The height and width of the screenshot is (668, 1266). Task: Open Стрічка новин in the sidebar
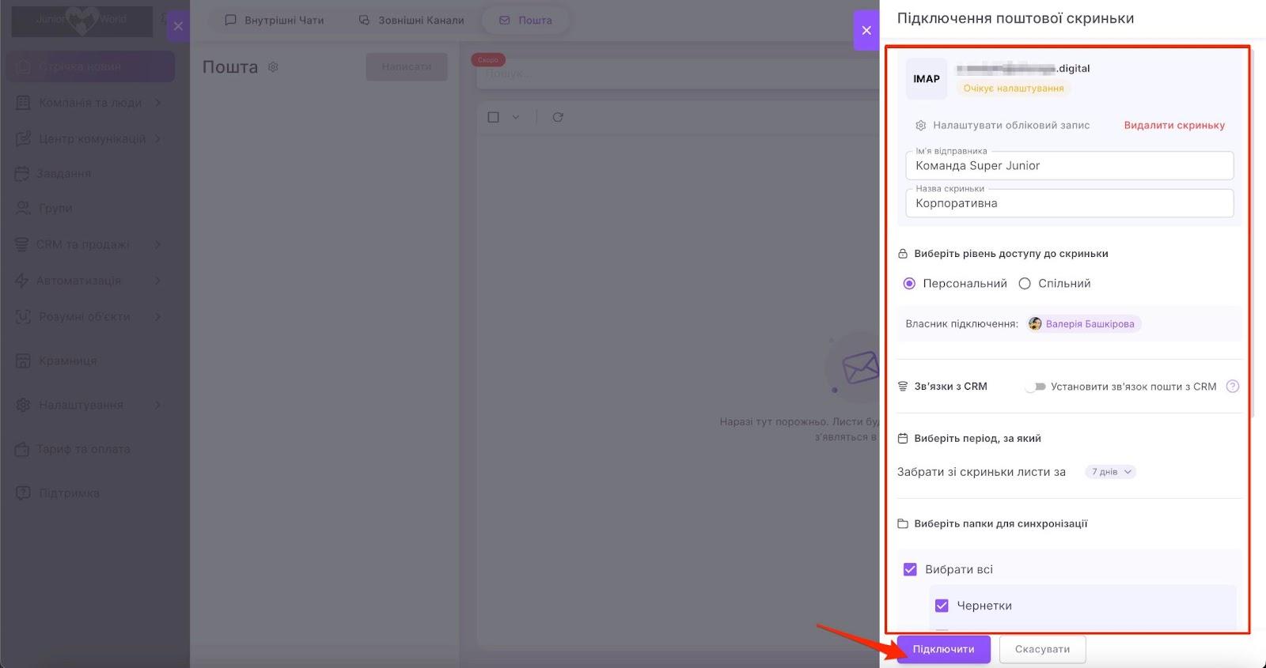pos(90,67)
